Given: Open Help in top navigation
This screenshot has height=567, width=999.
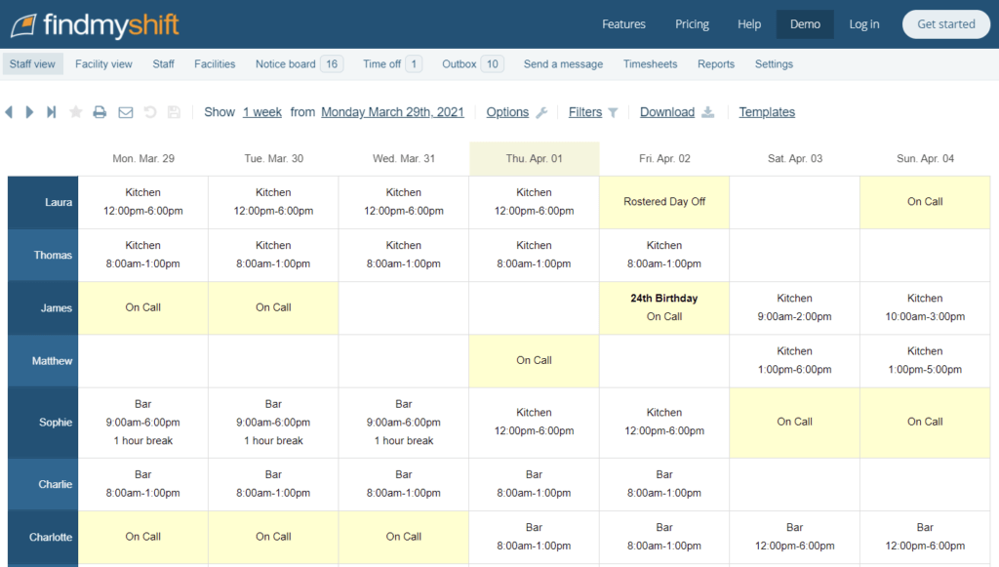Looking at the screenshot, I should 749,24.
